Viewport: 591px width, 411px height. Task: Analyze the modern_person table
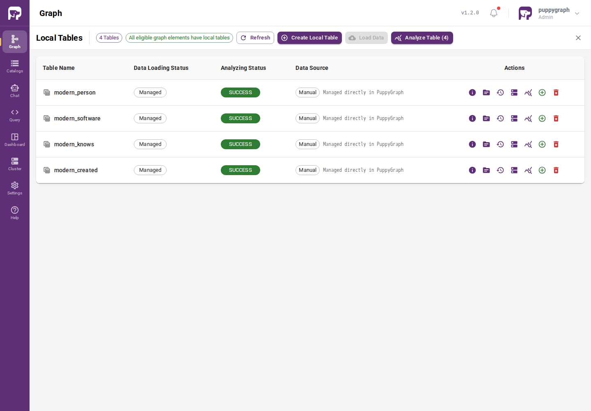(x=528, y=92)
